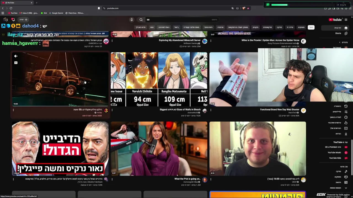The width and height of the screenshot is (353, 198).
Task: Go back in the browser
Action: click(3, 8)
